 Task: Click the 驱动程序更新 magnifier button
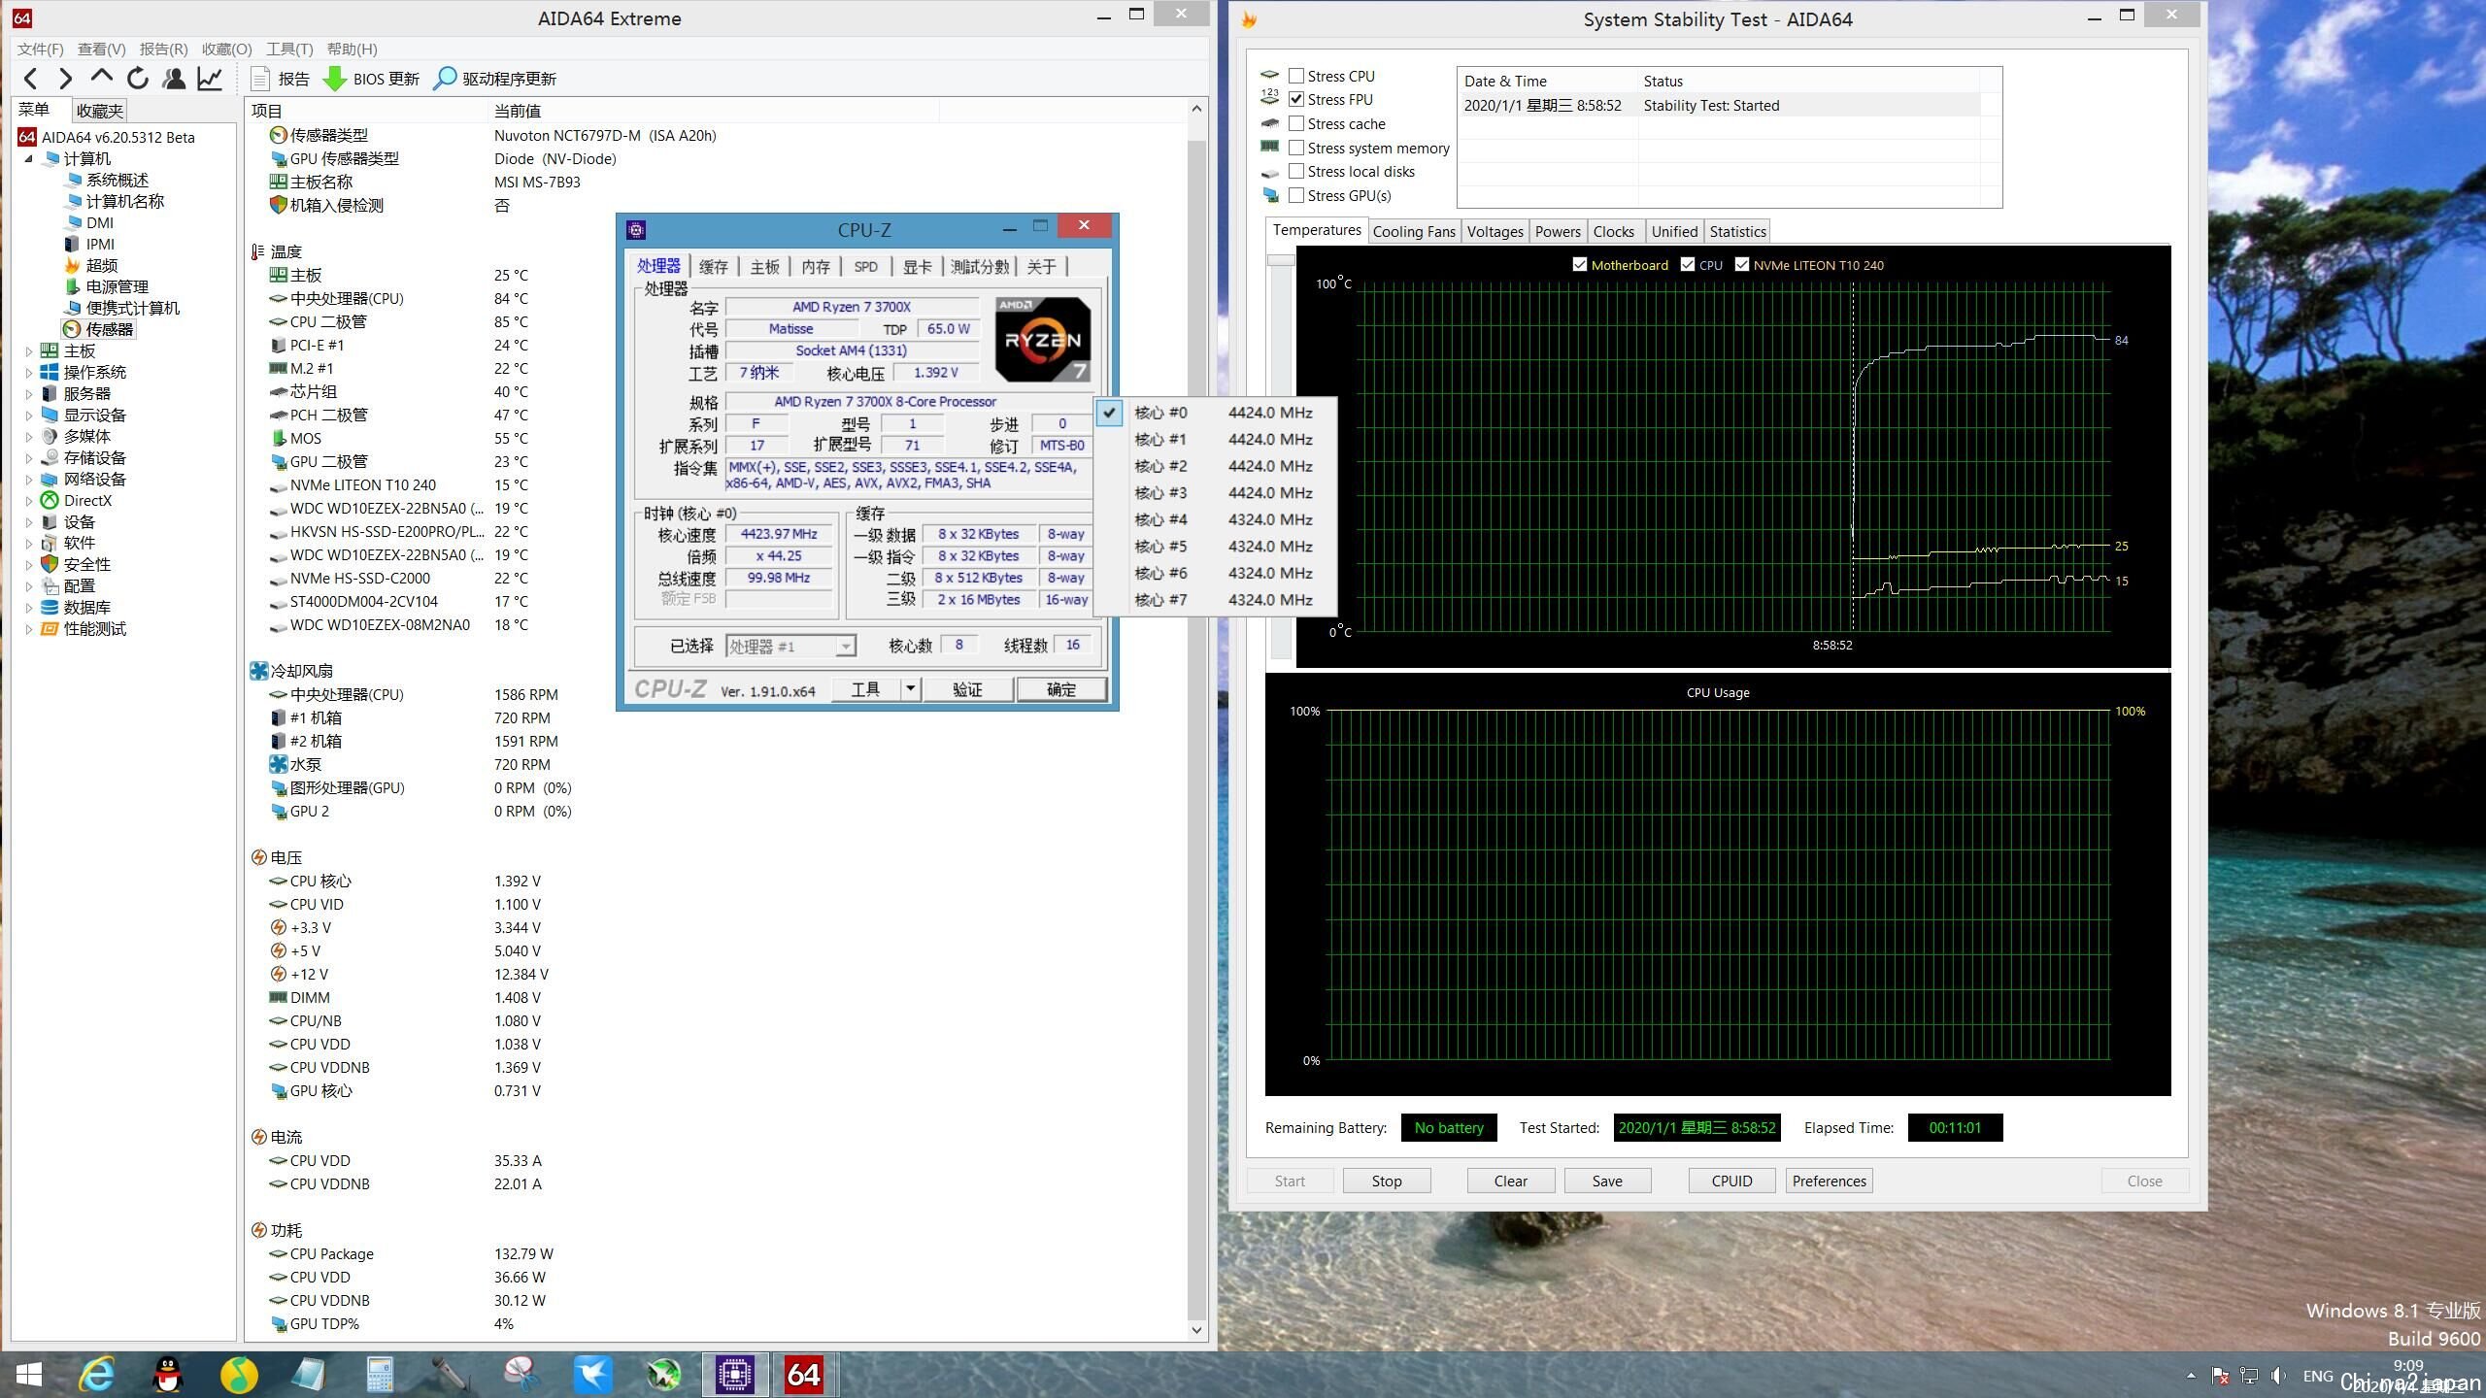495,79
